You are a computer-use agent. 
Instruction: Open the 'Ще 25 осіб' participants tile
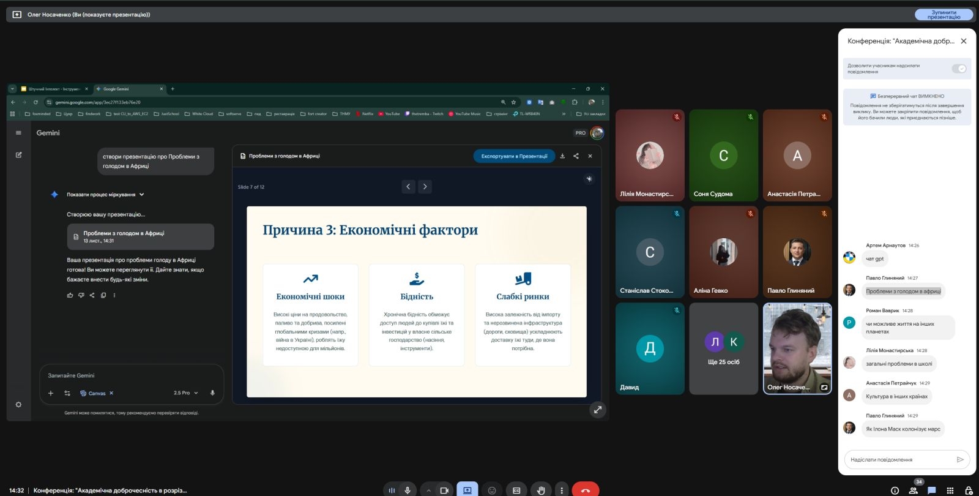(x=723, y=348)
